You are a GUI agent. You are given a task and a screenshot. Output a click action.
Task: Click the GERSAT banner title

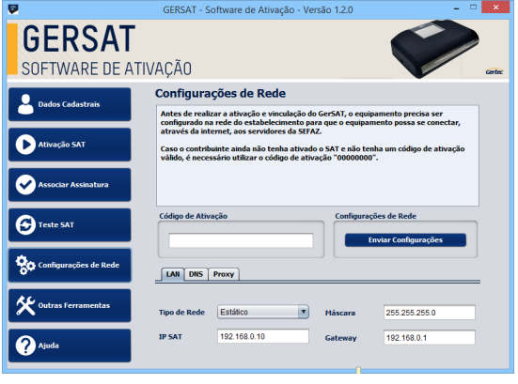(79, 39)
